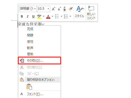Toggle italic formatting
131x98 pixels.
point(28,16)
